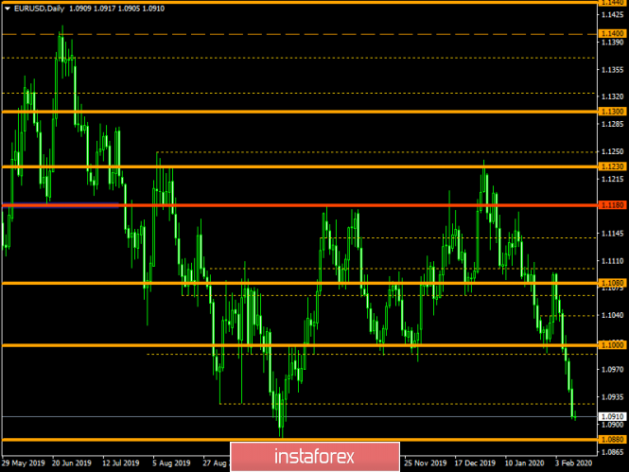Image resolution: width=629 pixels, height=472 pixels.
Task: Click the 1.1000 orange price tag
Action: tap(610, 345)
